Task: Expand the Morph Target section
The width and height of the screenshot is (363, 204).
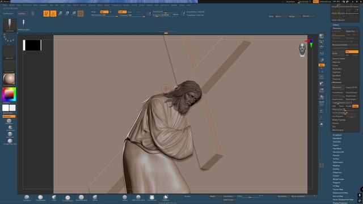Action: pos(338,179)
